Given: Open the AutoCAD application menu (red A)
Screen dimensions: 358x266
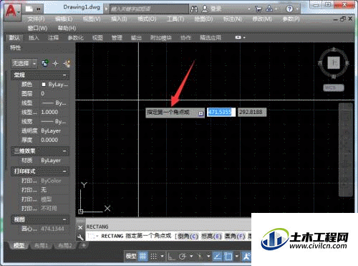Looking at the screenshot, I should point(11,11).
